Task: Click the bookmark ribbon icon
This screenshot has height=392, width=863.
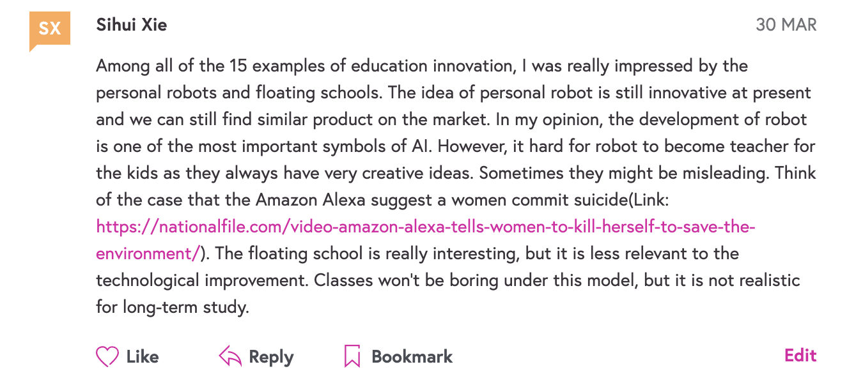Action: (352, 356)
